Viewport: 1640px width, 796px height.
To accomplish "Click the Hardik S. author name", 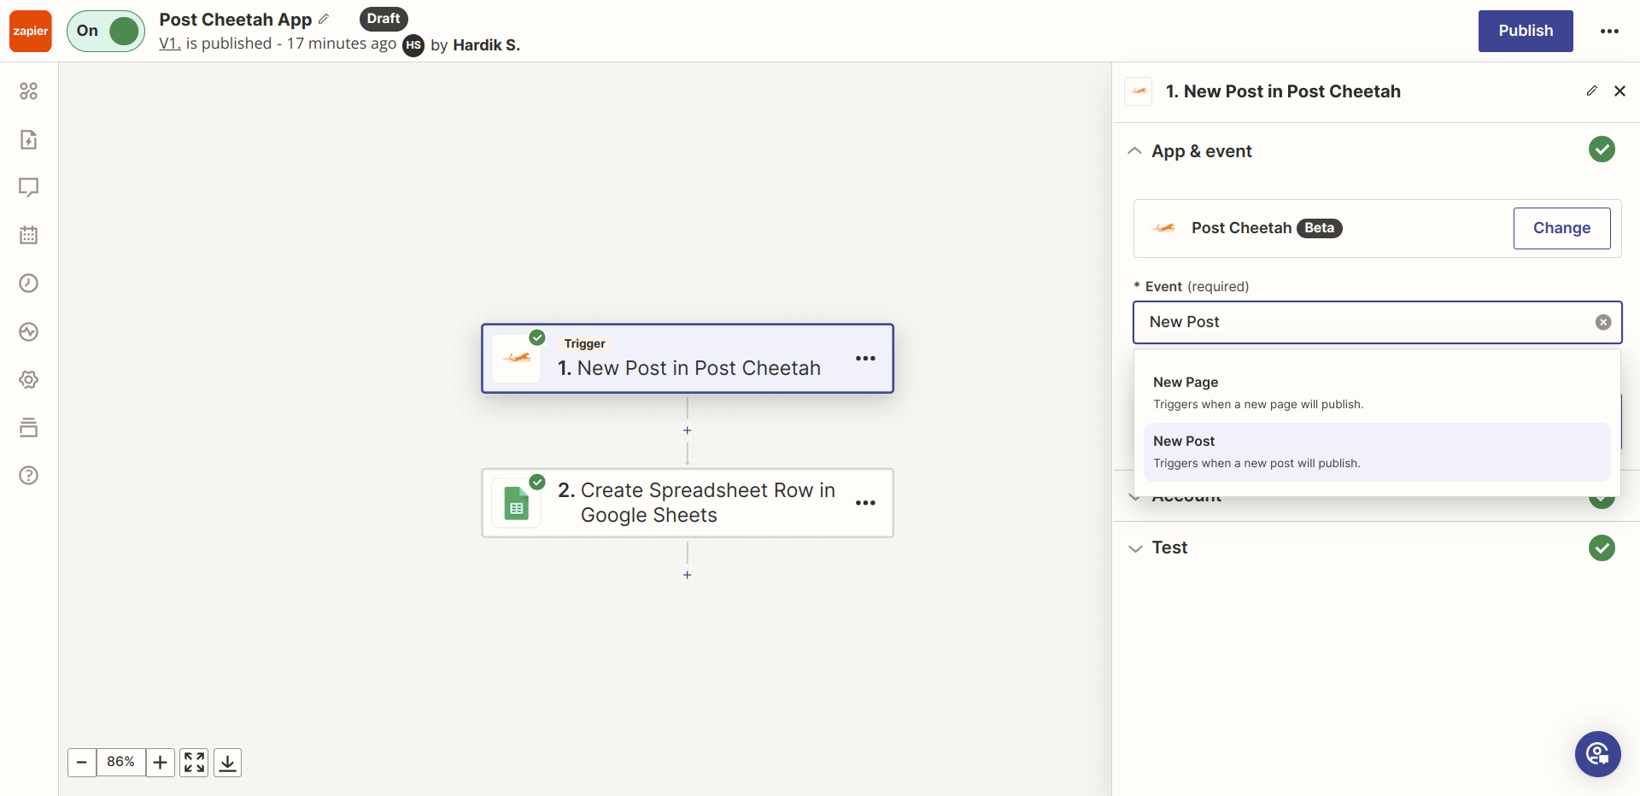I will point(486,45).
